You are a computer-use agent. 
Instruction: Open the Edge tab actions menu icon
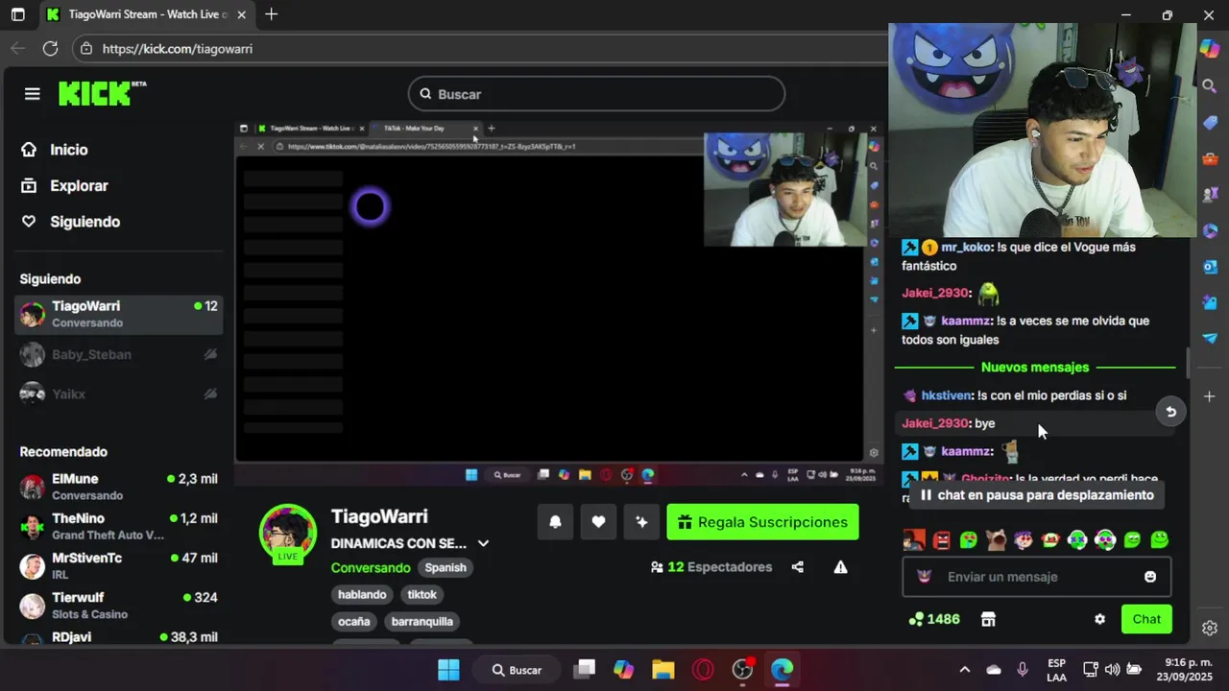point(17,14)
